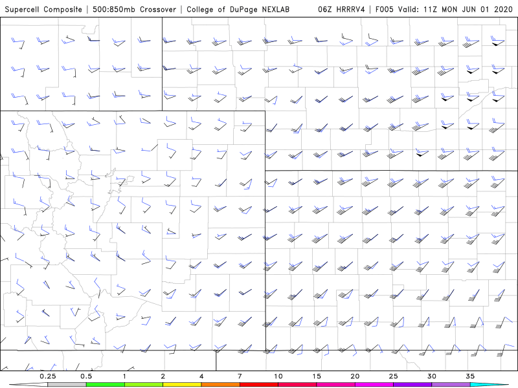518x388 pixels.
Task: Click the "1" scale label
Action: click(124, 376)
